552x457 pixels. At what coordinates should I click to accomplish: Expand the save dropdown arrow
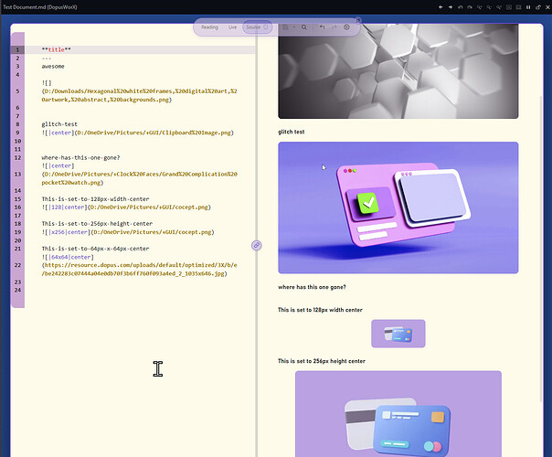(294, 27)
